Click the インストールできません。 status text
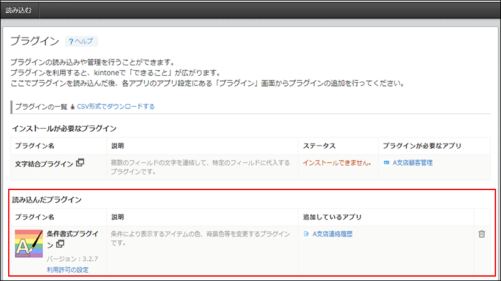The image size is (501, 281). 337,162
